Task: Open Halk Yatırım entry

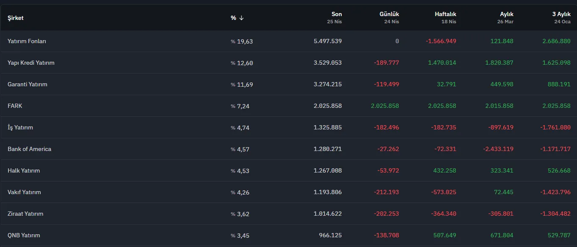Action: (24, 170)
